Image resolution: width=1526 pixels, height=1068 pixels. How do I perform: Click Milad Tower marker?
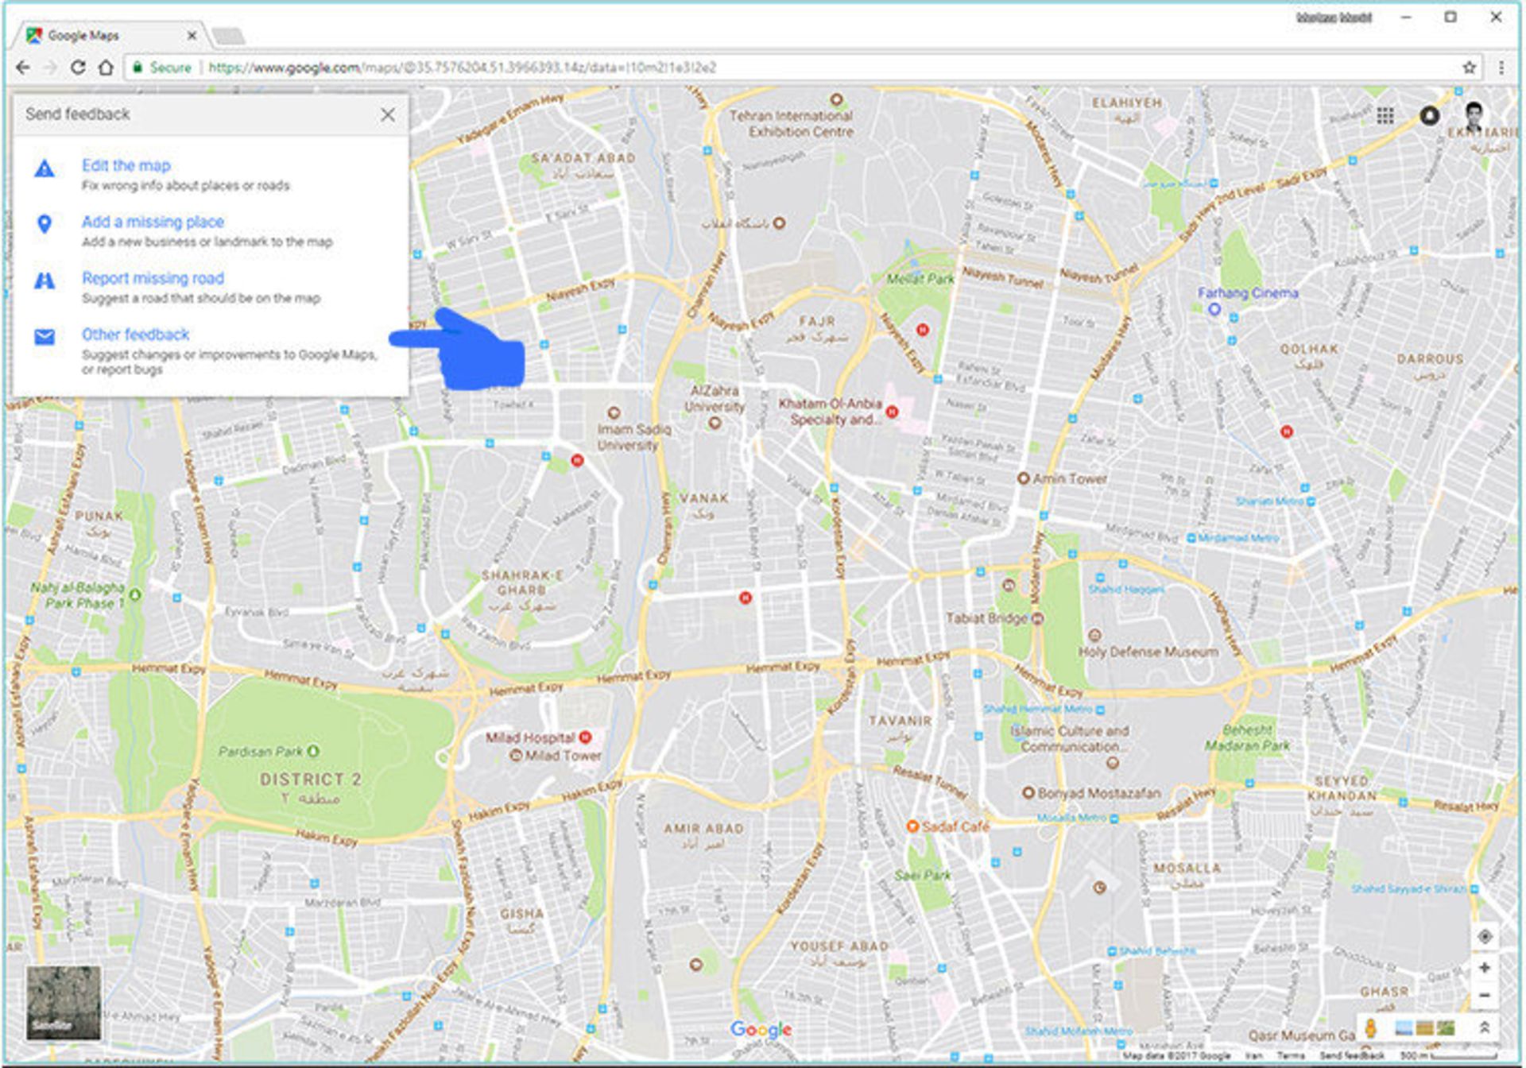tap(516, 756)
